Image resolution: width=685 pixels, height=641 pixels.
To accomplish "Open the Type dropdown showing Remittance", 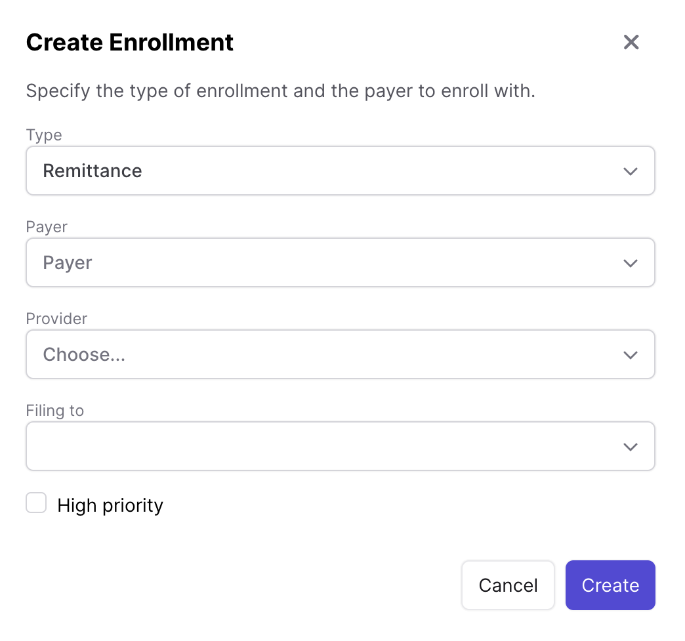I will pyautogui.click(x=341, y=171).
